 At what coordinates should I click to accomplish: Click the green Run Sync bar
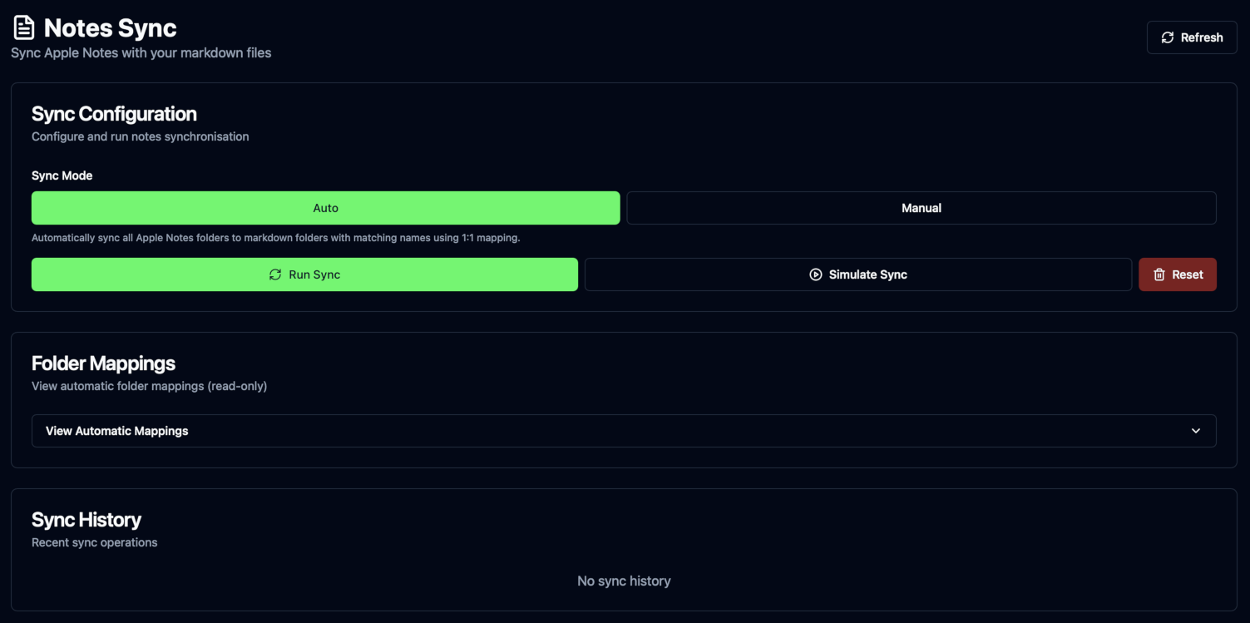point(304,274)
